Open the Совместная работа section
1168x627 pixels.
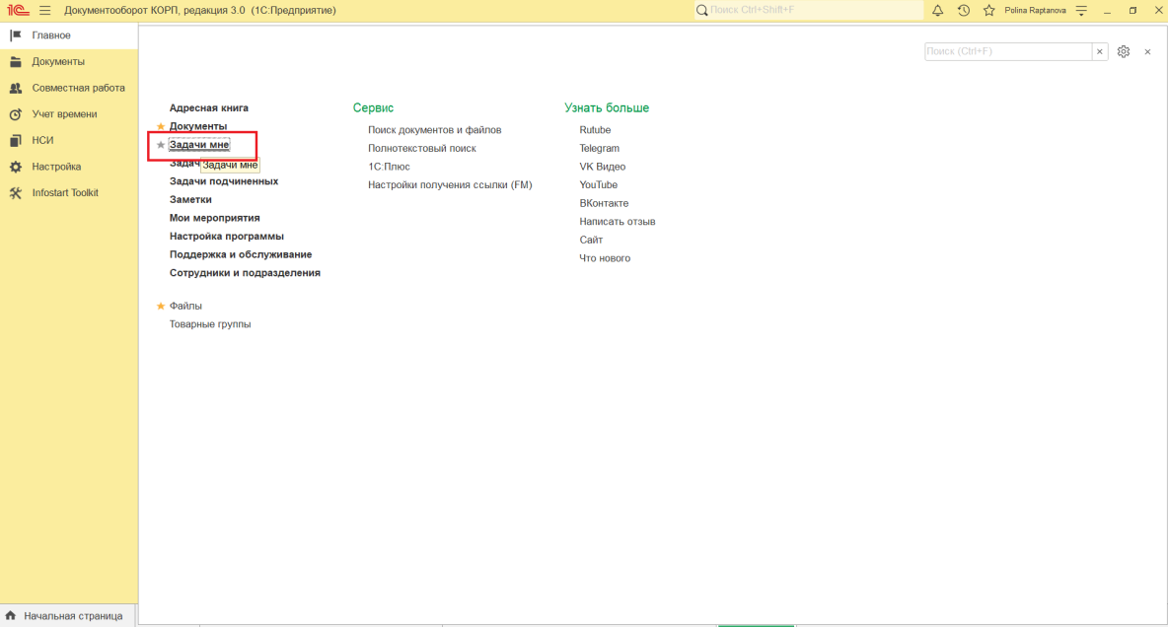pos(78,88)
